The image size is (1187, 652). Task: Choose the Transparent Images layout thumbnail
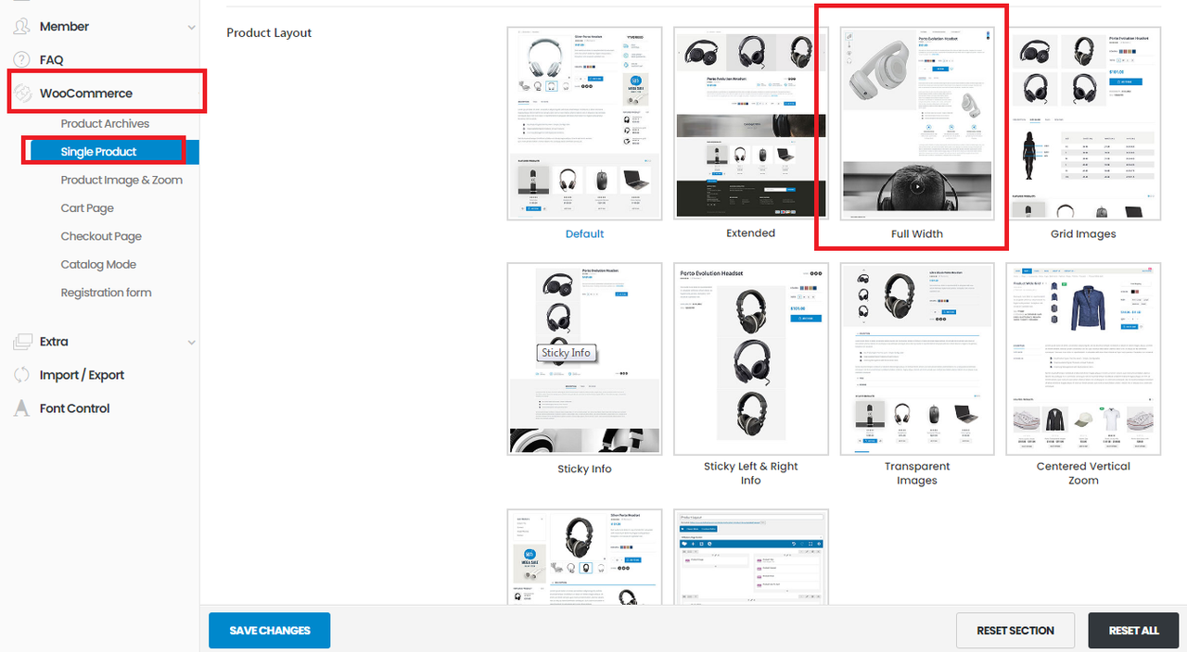pyautogui.click(x=916, y=358)
